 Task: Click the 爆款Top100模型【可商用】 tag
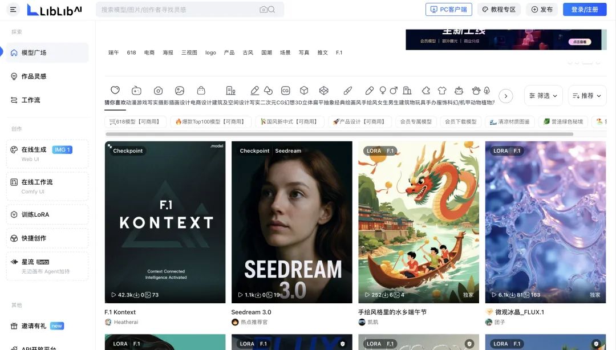pos(210,122)
